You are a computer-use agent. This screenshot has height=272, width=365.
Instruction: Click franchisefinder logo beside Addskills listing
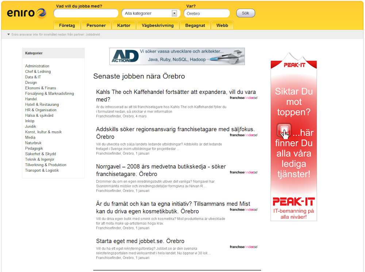click(243, 135)
